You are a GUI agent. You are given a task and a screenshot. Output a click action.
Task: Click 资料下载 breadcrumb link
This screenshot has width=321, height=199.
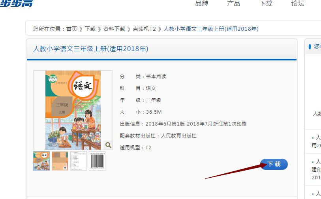(x=114, y=29)
